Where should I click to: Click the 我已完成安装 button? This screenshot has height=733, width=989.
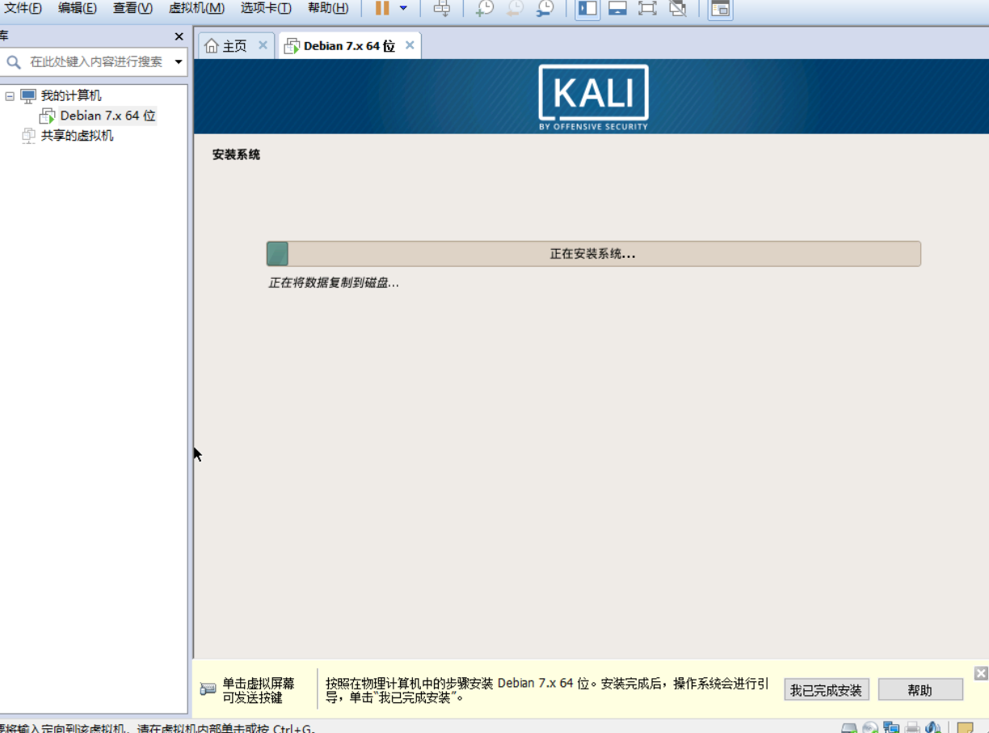(x=827, y=690)
